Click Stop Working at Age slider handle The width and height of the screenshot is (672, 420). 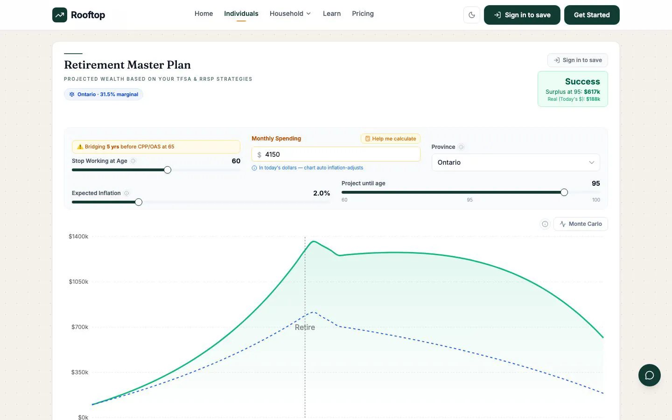[168, 170]
